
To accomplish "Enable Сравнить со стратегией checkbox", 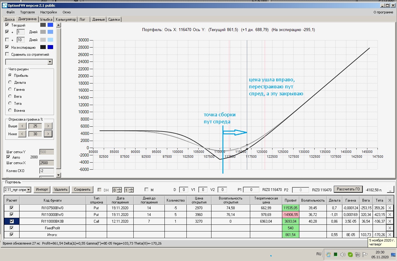I will coord(7,54).
